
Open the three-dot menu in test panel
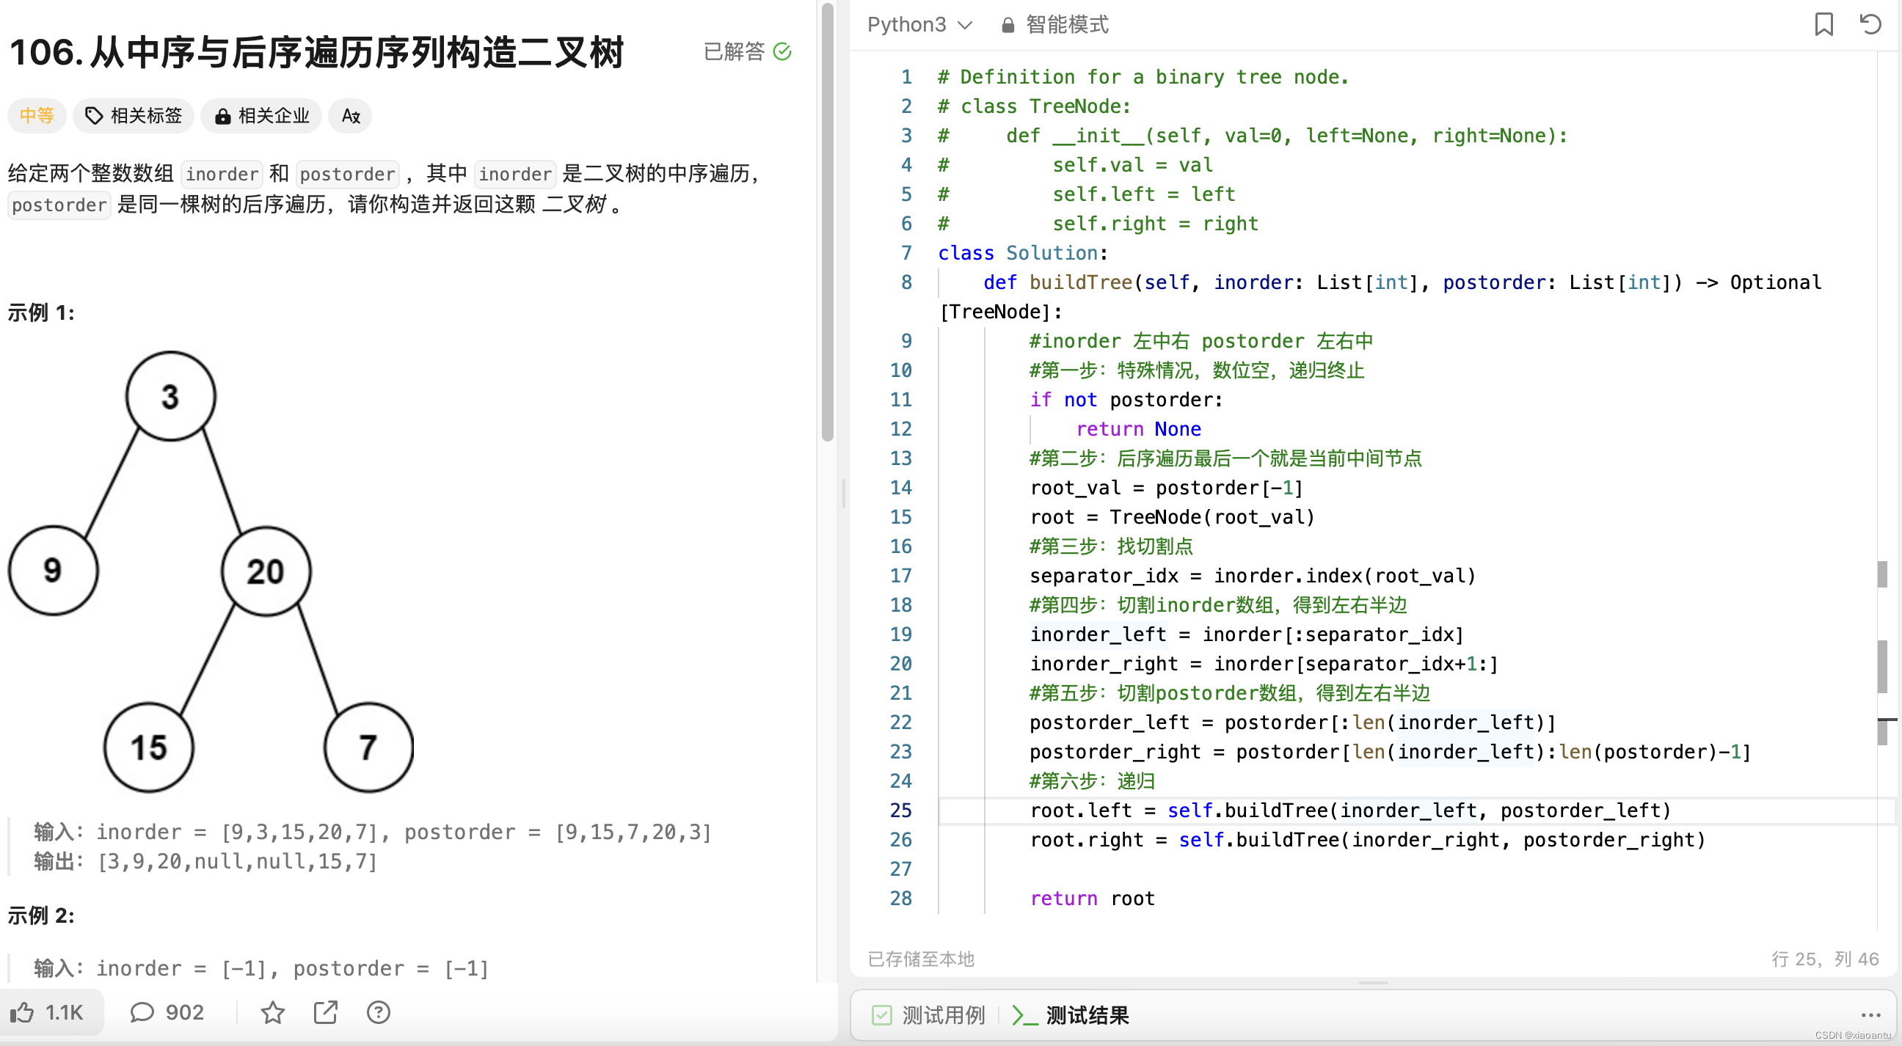(1870, 1016)
